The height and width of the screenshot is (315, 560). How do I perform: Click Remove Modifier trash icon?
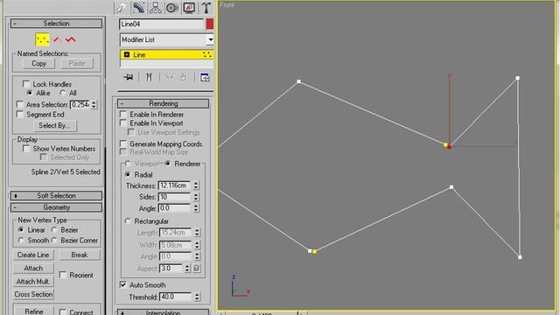(184, 77)
